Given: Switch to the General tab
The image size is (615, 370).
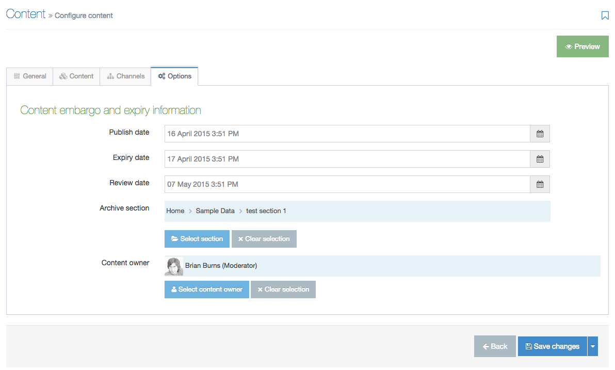Looking at the screenshot, I should pos(30,76).
